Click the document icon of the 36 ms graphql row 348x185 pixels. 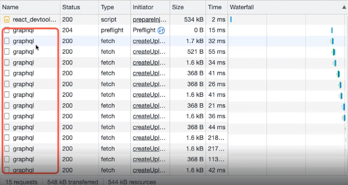7,116
